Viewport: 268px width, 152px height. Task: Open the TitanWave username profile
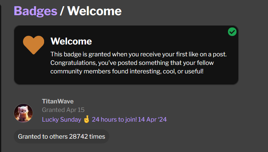point(58,101)
